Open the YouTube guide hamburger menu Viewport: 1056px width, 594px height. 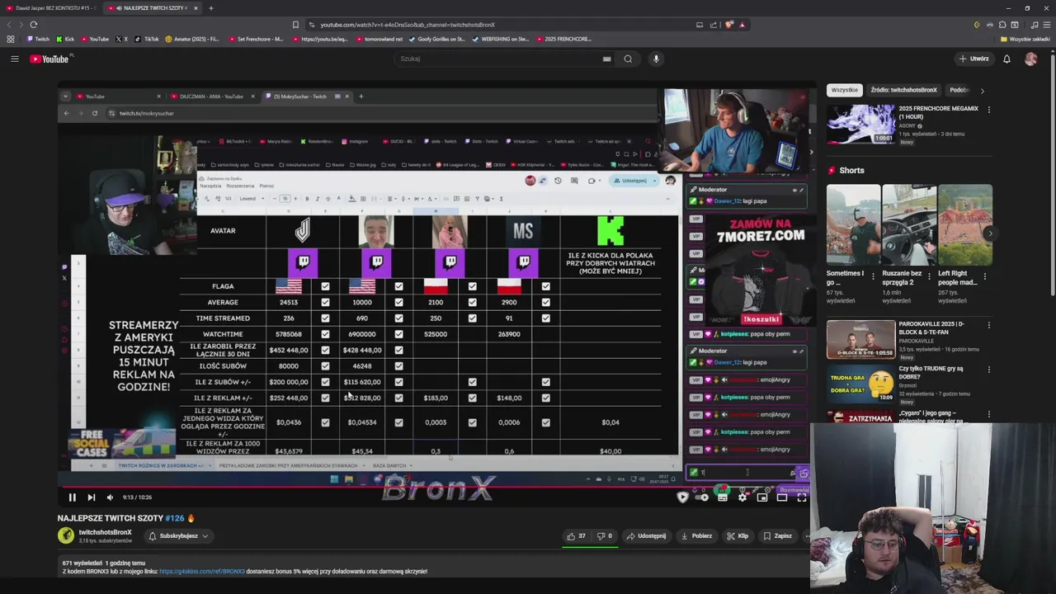15,59
